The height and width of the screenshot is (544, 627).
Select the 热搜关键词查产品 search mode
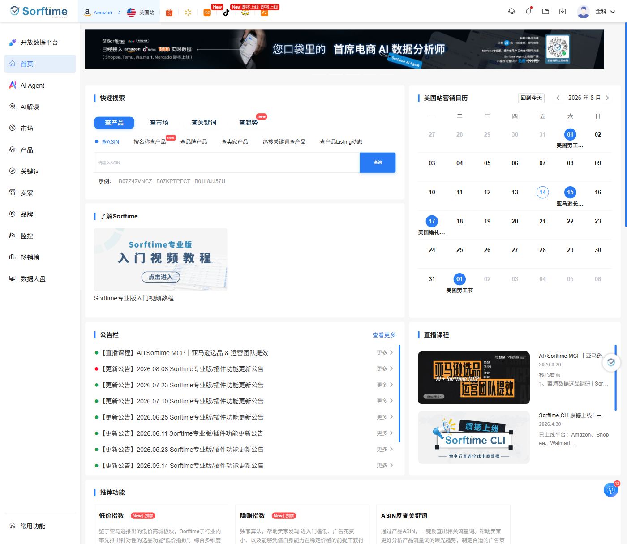(x=284, y=141)
